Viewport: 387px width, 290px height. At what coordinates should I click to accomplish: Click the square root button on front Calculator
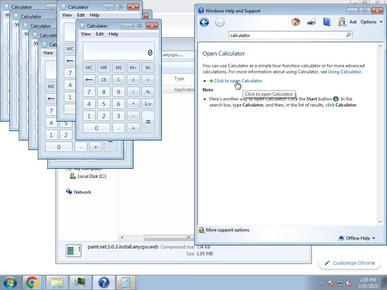tap(148, 80)
